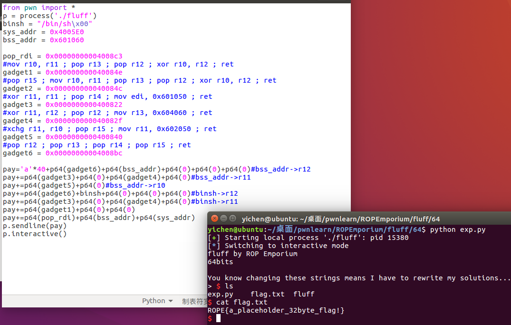511x325 pixels.
Task: Click the '#bss_addr->r11' comment
Action: pyautogui.click(x=221, y=178)
